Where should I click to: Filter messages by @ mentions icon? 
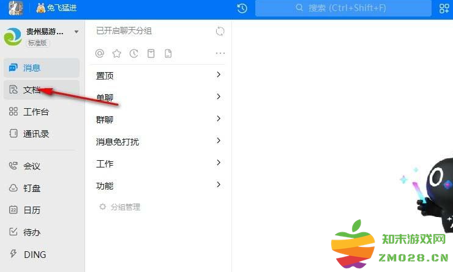pyautogui.click(x=100, y=53)
